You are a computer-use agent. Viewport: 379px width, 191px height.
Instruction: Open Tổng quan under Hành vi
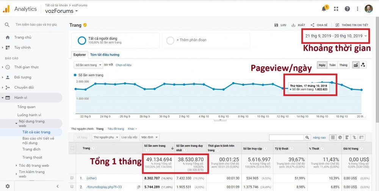pos(27,107)
